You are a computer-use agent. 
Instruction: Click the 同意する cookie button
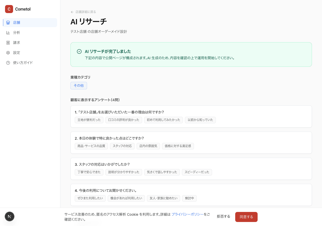coord(246,217)
